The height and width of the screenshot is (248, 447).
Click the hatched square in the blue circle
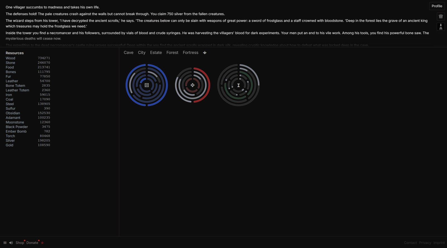coord(147,85)
